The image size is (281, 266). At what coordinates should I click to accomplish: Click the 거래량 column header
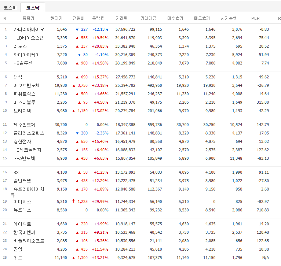point(122,18)
